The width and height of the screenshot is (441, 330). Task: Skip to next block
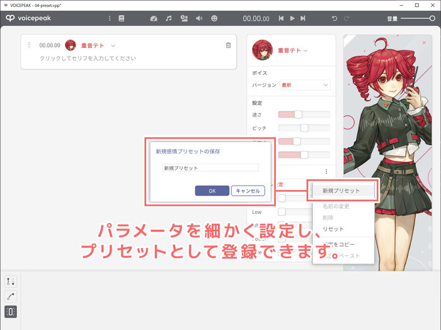[x=302, y=18]
